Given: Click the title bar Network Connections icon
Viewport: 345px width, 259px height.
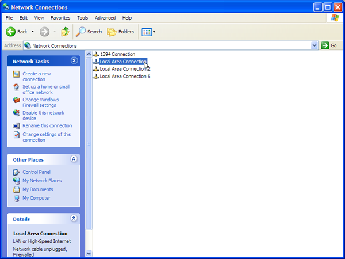Looking at the screenshot, I should click(x=6, y=7).
